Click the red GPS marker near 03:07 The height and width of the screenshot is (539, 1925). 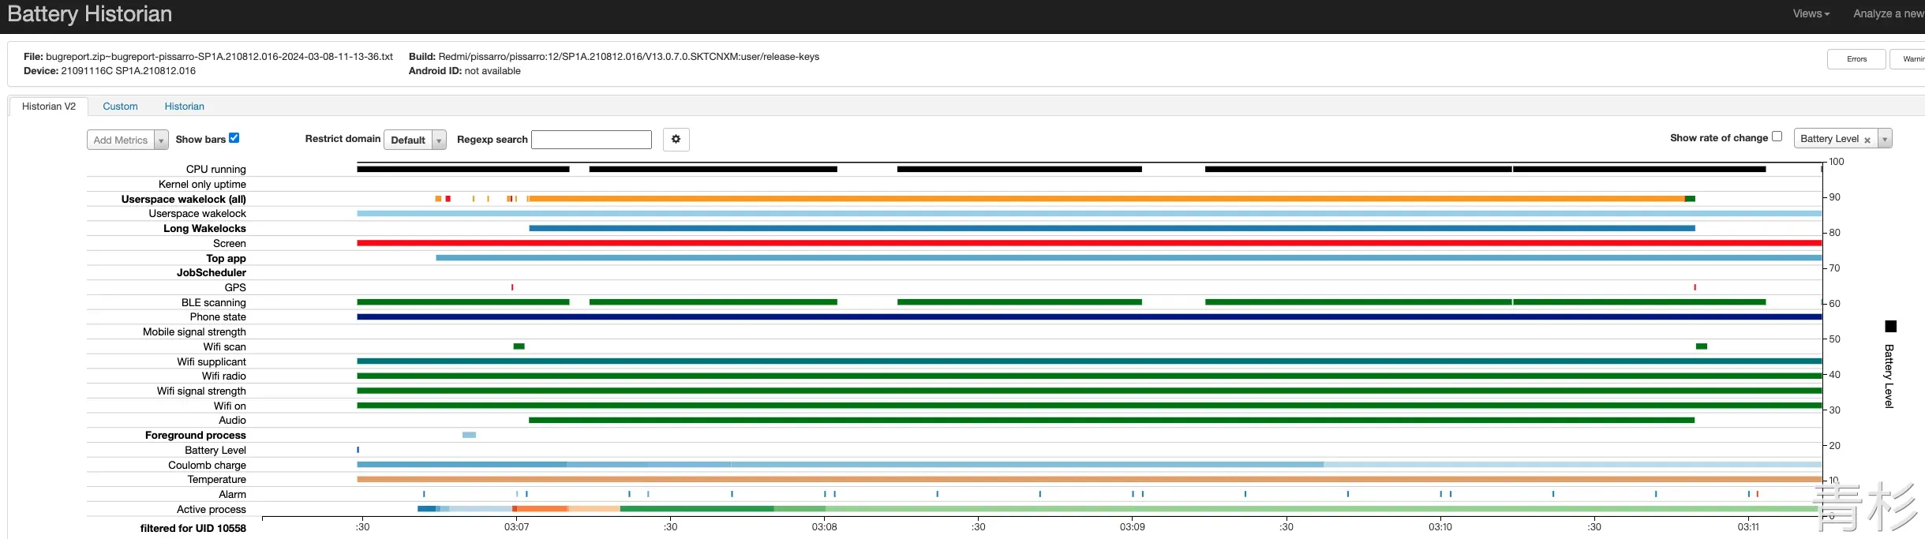[x=512, y=287]
